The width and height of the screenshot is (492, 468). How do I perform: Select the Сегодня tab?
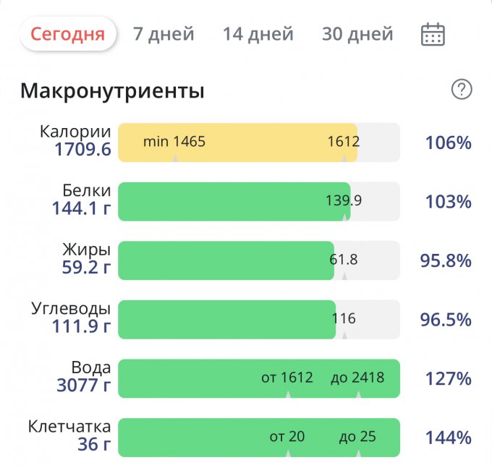pos(68,34)
